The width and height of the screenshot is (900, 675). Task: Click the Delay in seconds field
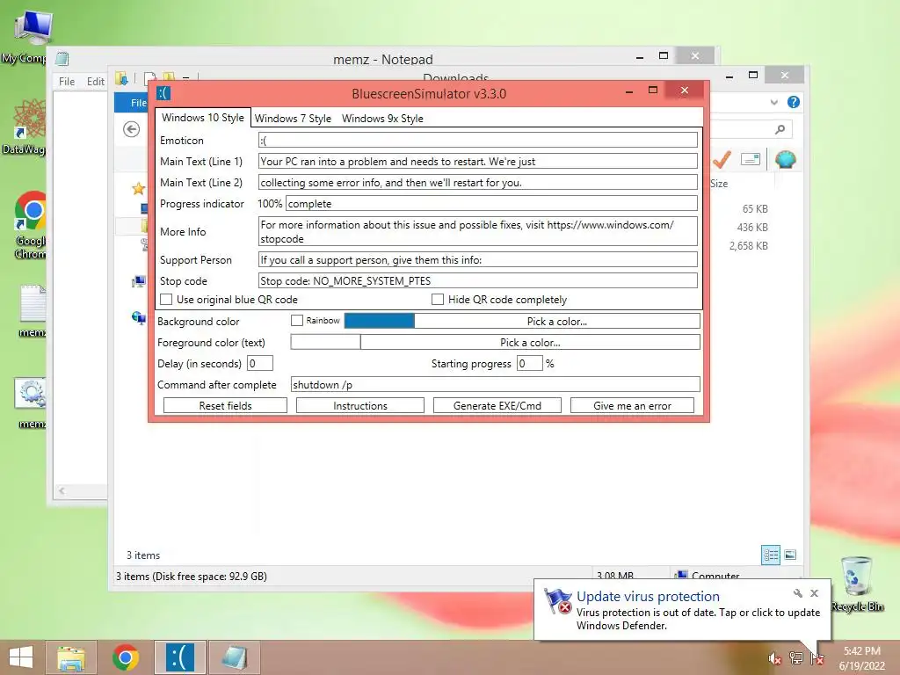tap(259, 363)
